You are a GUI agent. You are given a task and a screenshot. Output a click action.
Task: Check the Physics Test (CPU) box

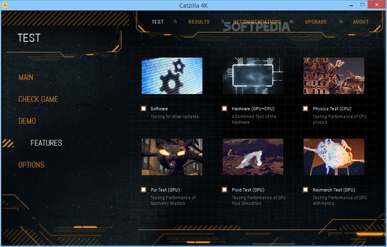point(305,109)
